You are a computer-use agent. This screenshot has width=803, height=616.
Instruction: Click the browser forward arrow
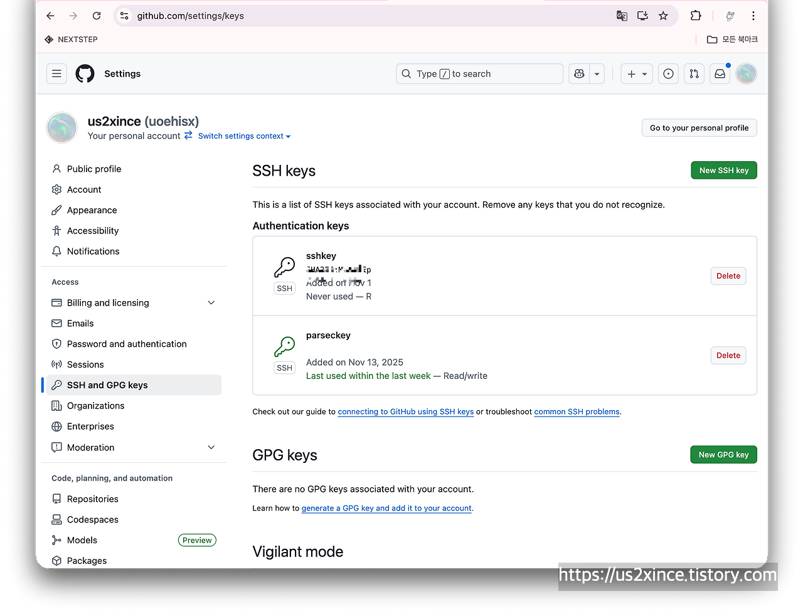coord(73,16)
